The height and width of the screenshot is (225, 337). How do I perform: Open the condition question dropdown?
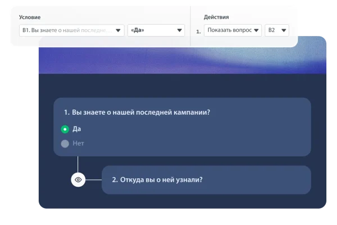[71, 30]
